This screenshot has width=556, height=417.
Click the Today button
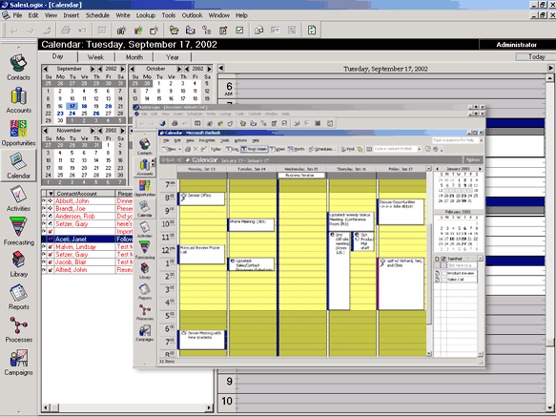pos(536,57)
